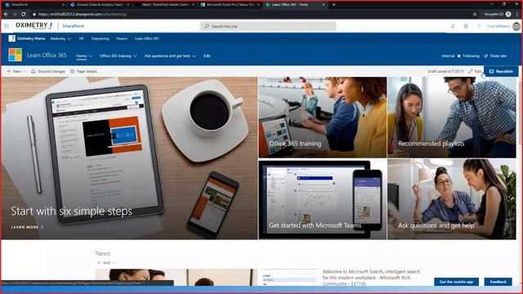Click the Feedback button
This screenshot has height=294, width=523.
pos(498,282)
